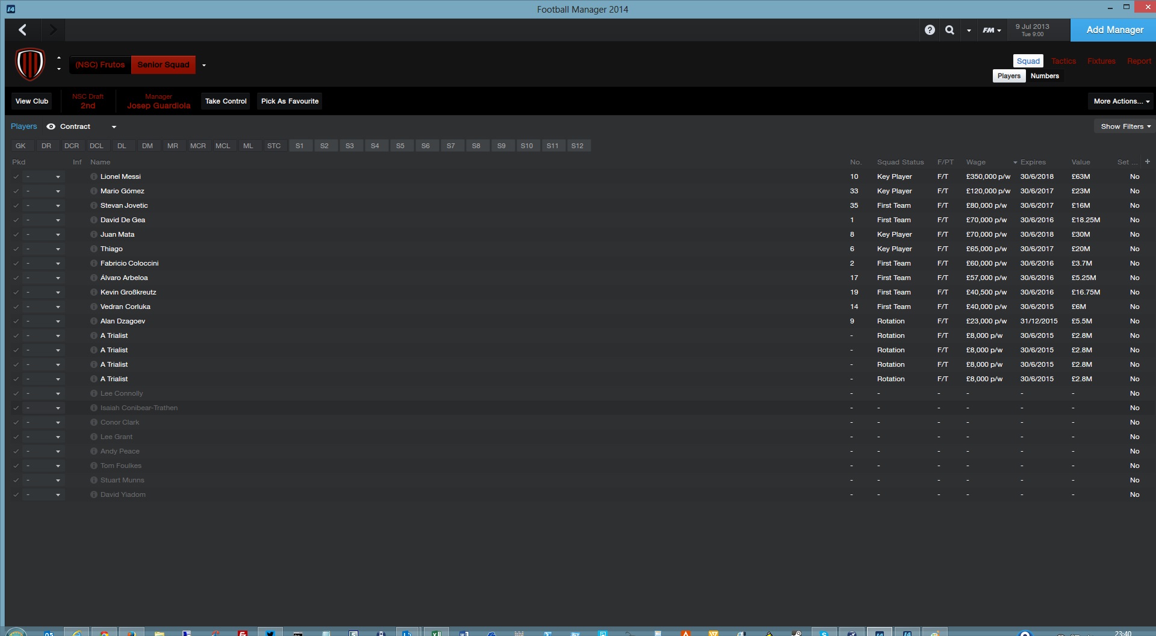
Task: Open info icon for Stevan Jovetic
Action: point(94,205)
